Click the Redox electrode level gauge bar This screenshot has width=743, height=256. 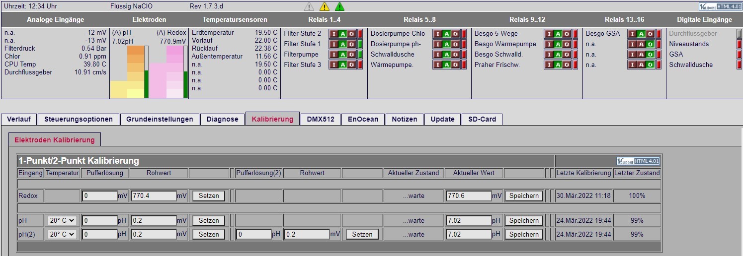pyautogui.click(x=186, y=72)
